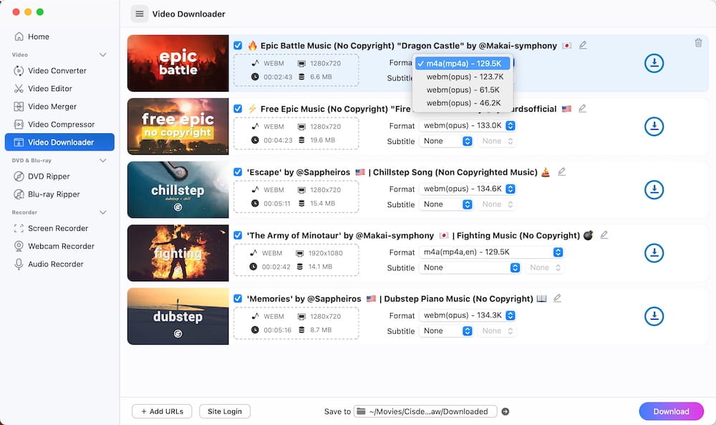The width and height of the screenshot is (716, 425).
Task: Choose m4a(mp4a) - 129.5K format option
Action: coord(463,64)
